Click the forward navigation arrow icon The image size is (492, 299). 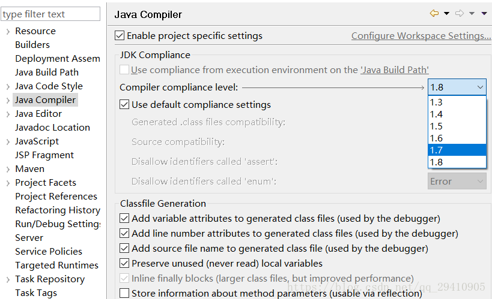pyautogui.click(x=460, y=13)
